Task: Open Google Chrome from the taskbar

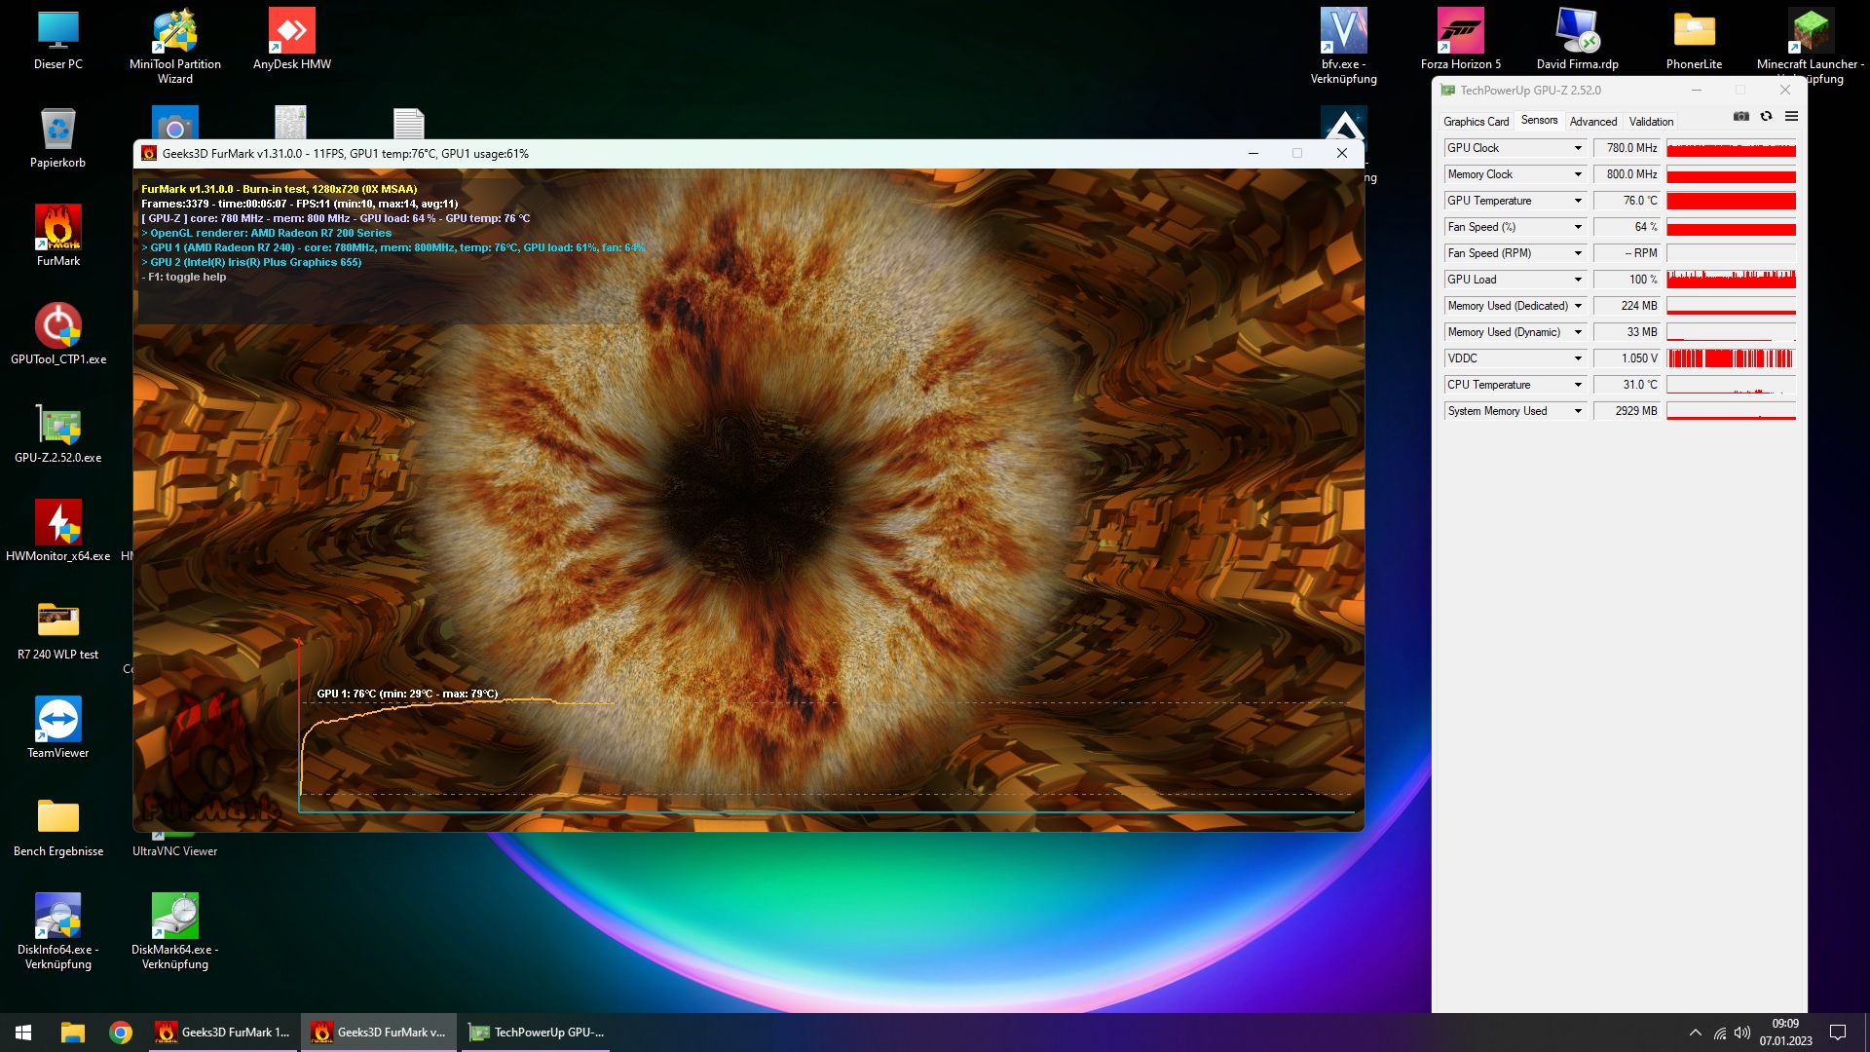Action: point(121,1033)
